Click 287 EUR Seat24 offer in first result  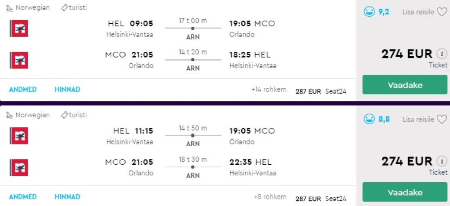pyautogui.click(x=321, y=91)
